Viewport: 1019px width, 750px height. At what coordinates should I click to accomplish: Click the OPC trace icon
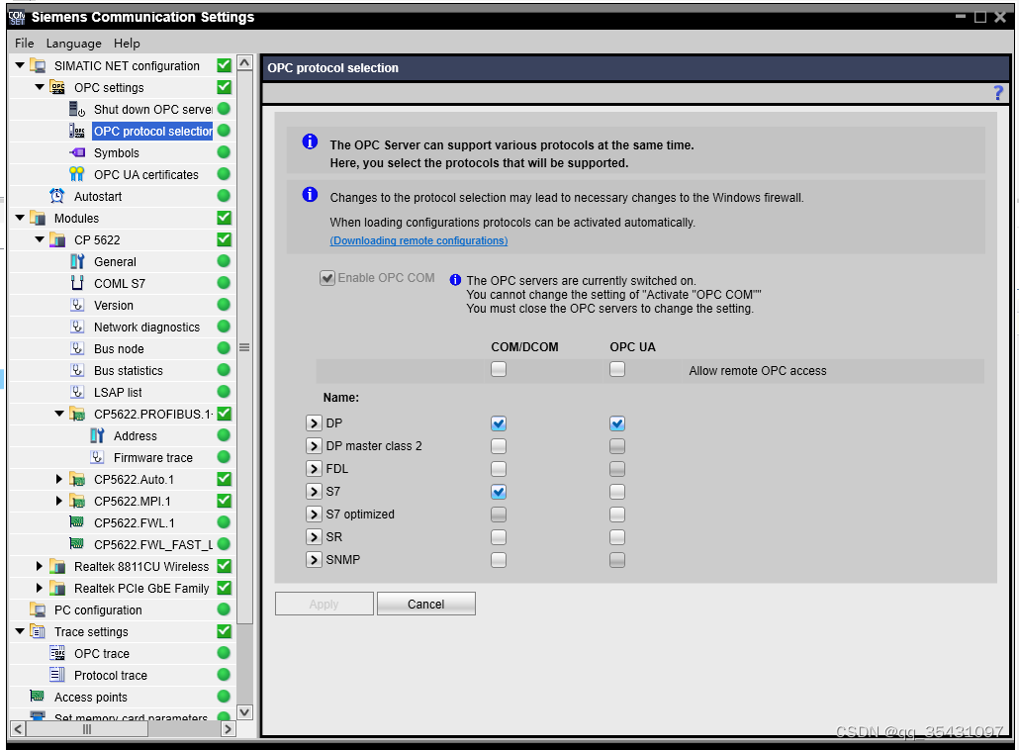point(57,653)
